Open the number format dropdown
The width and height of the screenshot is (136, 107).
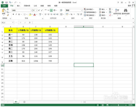point(81,10)
